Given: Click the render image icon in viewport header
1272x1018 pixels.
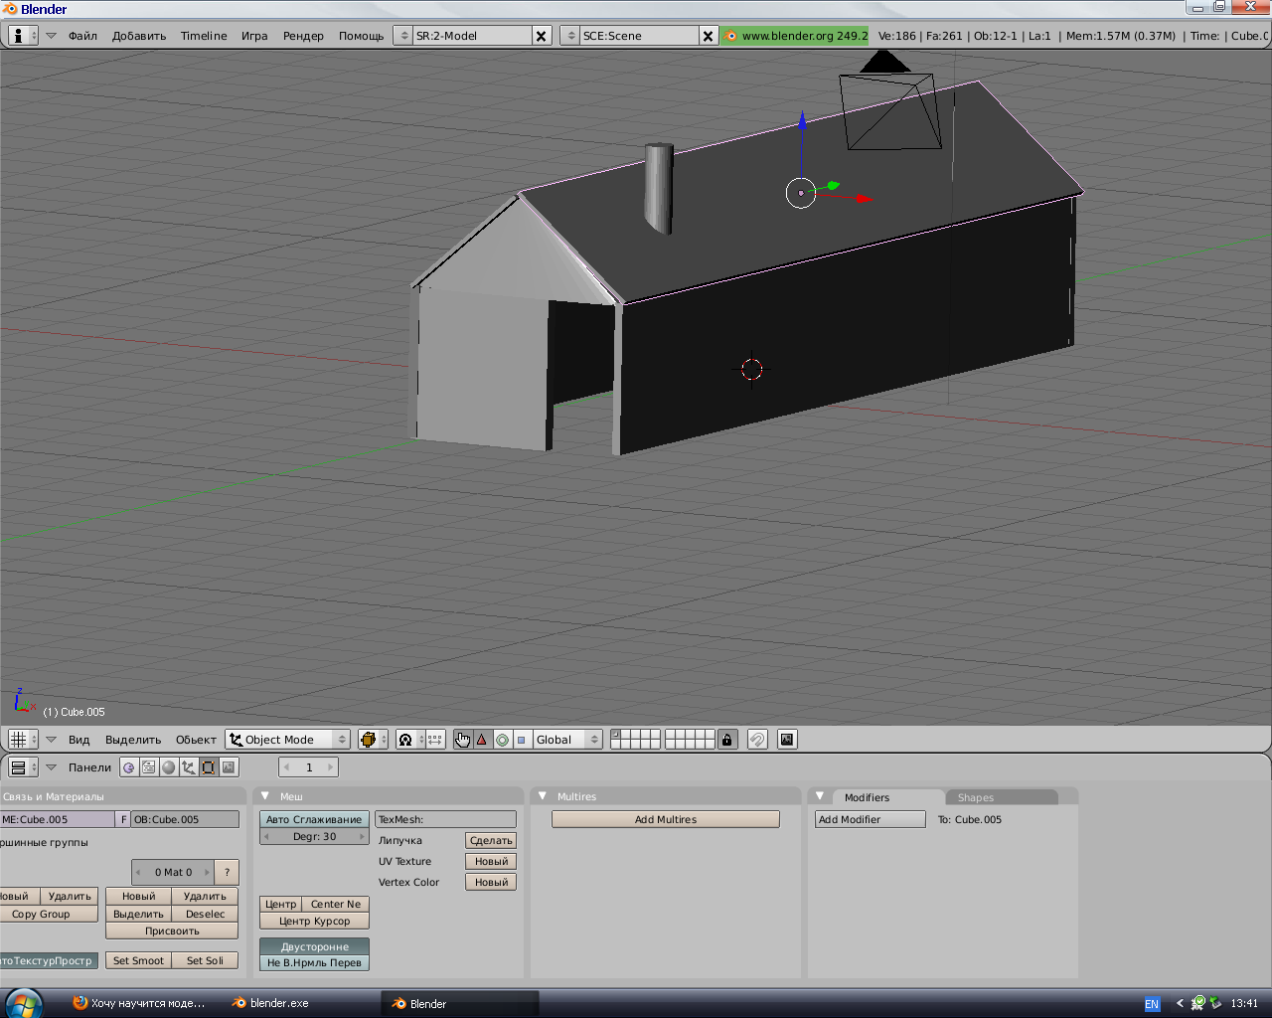Looking at the screenshot, I should [787, 740].
